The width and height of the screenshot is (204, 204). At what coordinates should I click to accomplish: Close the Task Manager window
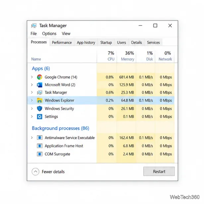[170, 26]
